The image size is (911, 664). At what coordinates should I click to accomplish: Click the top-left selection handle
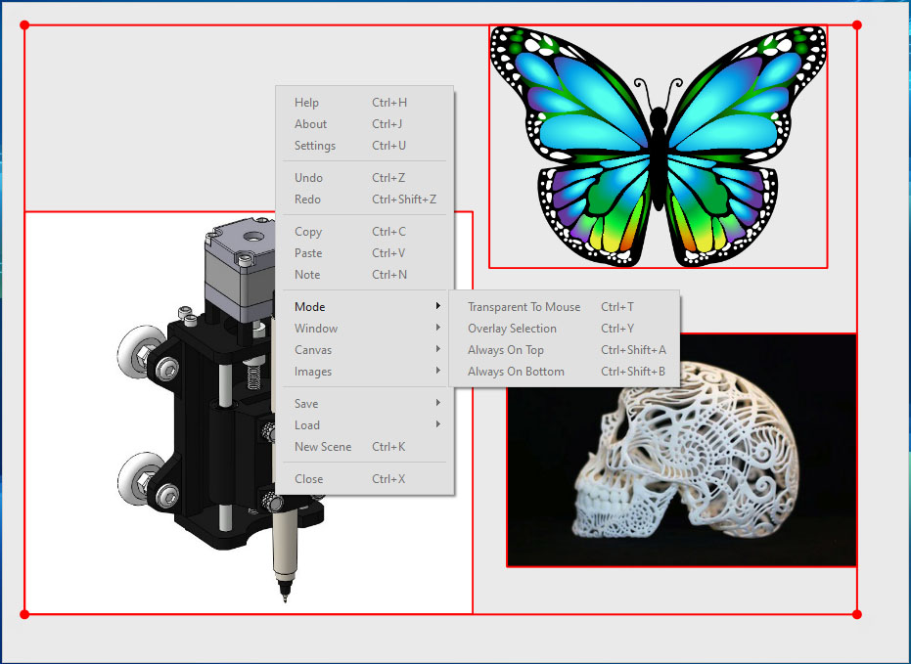pos(24,25)
